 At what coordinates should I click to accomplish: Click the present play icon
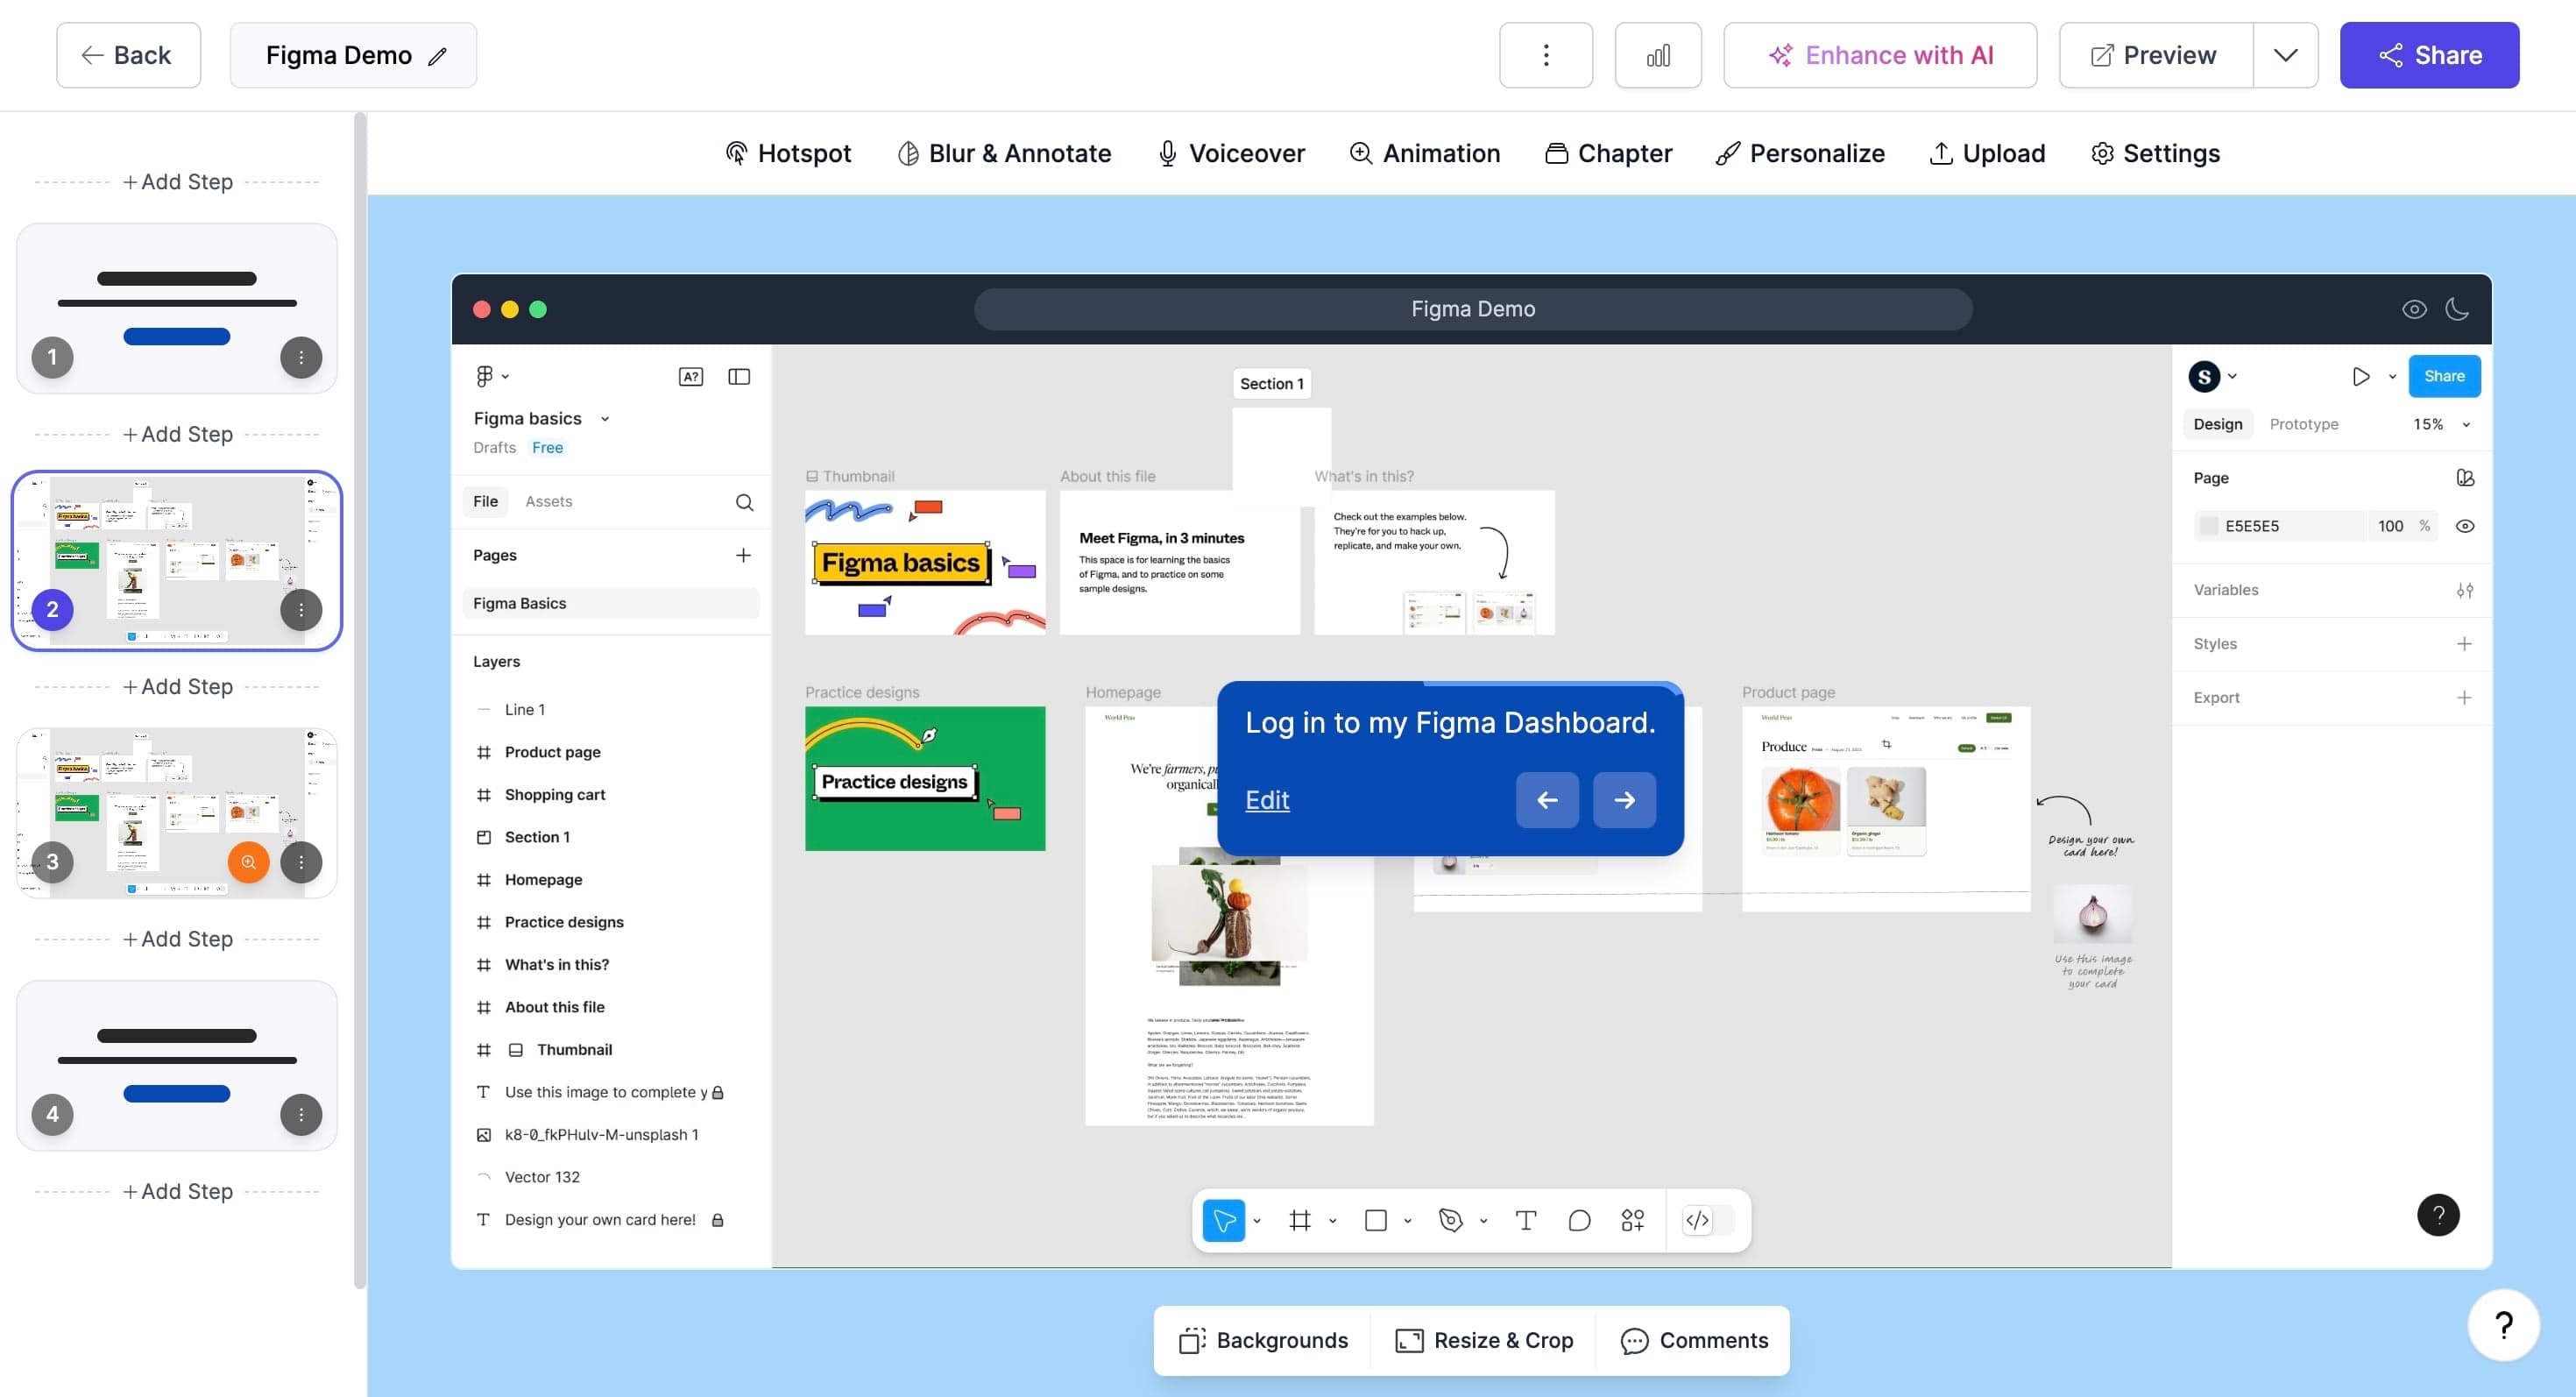(2361, 377)
